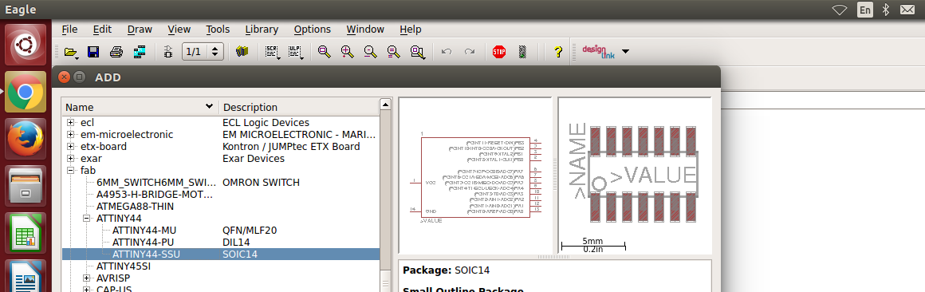Select ATTINY44-MU QFN/MLF20 variant
The image size is (925, 292).
pos(221,230)
